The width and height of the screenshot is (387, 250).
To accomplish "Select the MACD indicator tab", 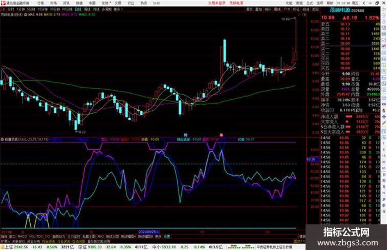I will click(22, 236).
